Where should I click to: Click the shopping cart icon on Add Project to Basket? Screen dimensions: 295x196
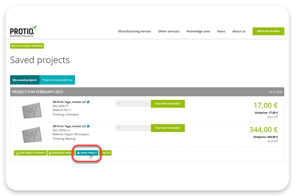(x=17, y=153)
